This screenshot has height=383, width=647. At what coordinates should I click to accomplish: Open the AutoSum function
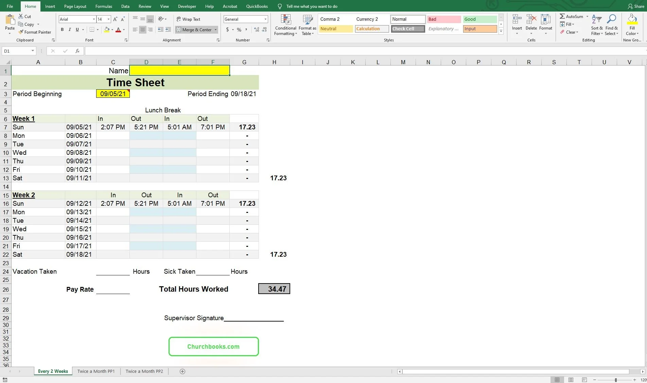[573, 16]
